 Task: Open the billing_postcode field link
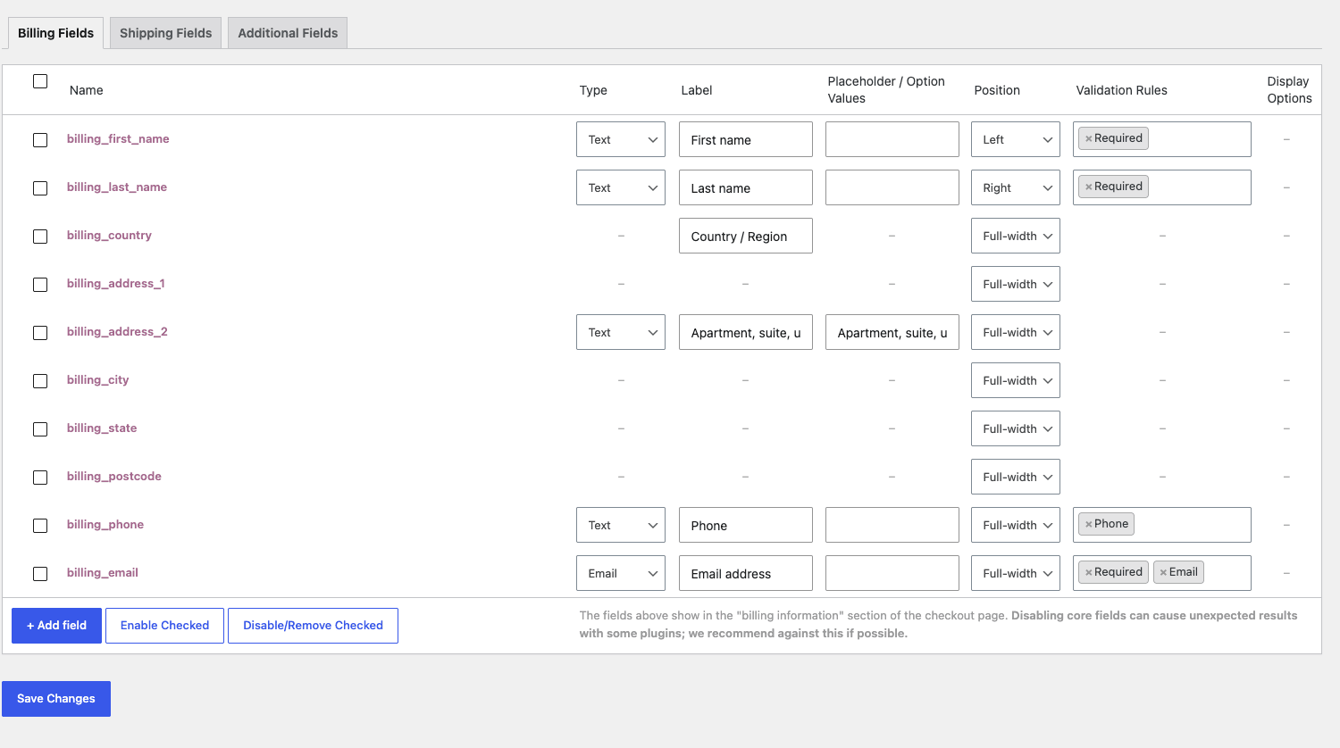114,477
